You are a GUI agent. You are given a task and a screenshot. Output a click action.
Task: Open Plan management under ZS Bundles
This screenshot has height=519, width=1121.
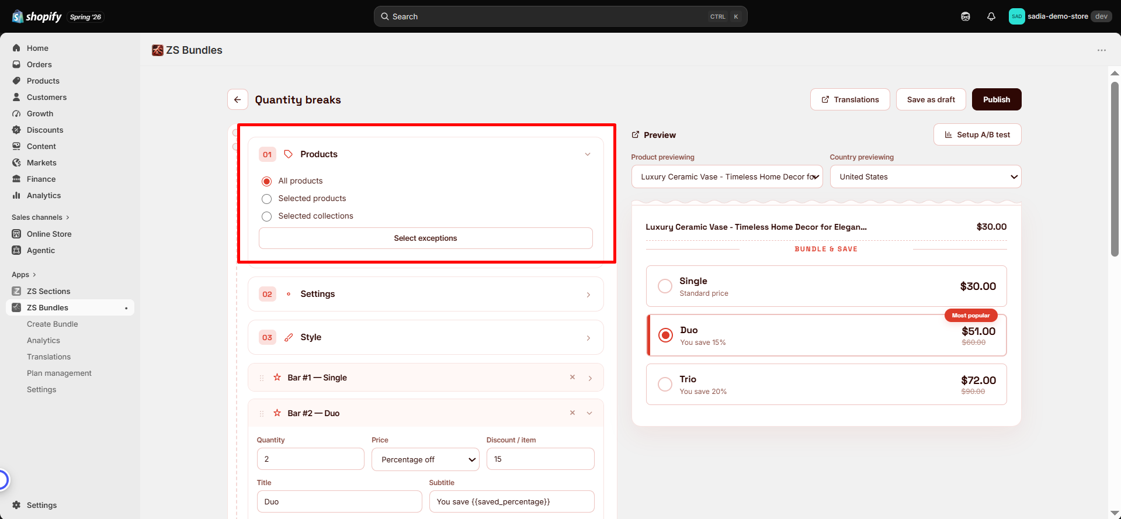(59, 373)
